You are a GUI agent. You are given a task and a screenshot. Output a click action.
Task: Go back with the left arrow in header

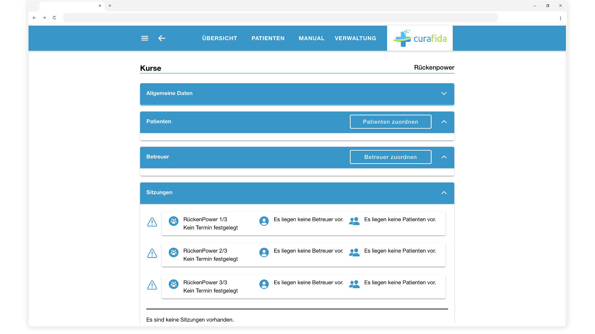161,38
